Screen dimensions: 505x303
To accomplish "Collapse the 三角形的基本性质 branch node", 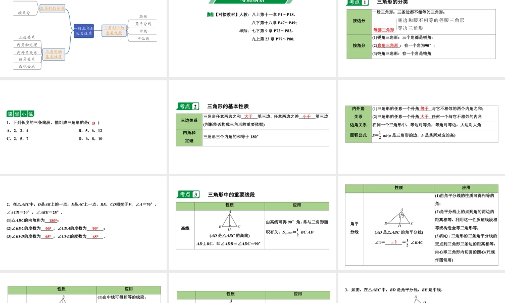I will (x=54, y=55).
